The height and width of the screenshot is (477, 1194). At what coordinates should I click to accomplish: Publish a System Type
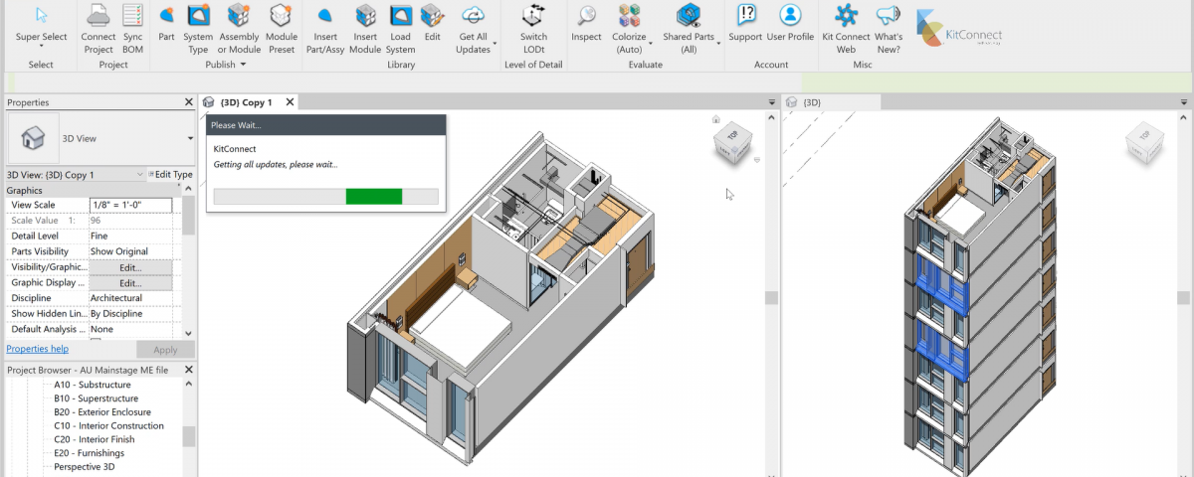(x=198, y=29)
